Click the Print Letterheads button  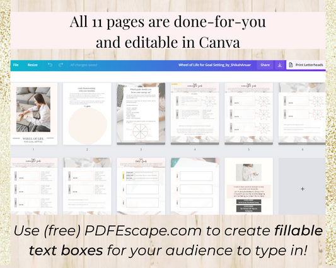[306, 65]
